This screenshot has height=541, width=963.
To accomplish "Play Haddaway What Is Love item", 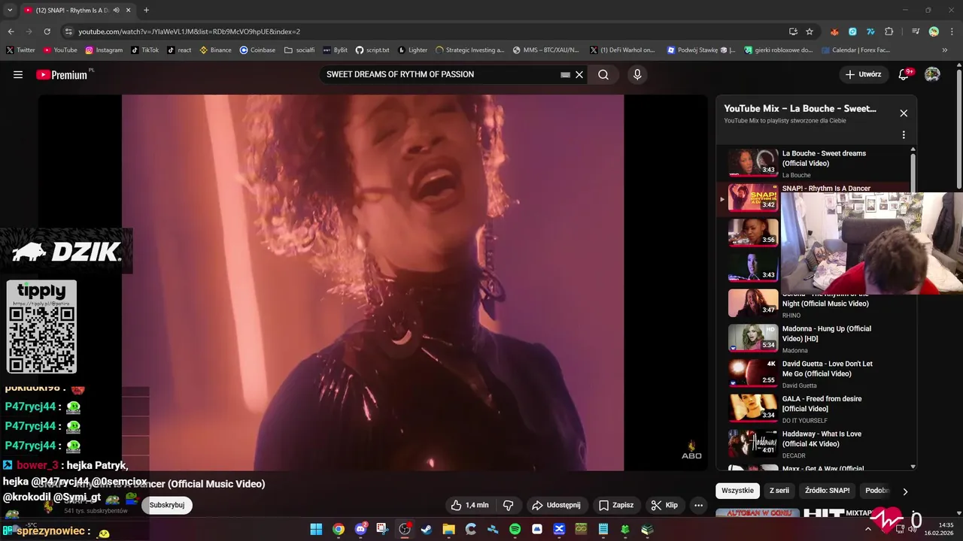I will point(816,444).
